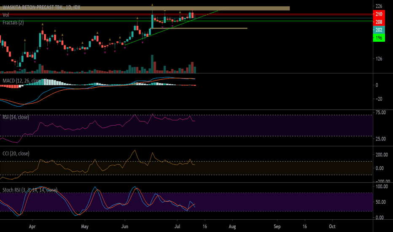
Task: Click the 226 price axis value
Action: [x=379, y=6]
